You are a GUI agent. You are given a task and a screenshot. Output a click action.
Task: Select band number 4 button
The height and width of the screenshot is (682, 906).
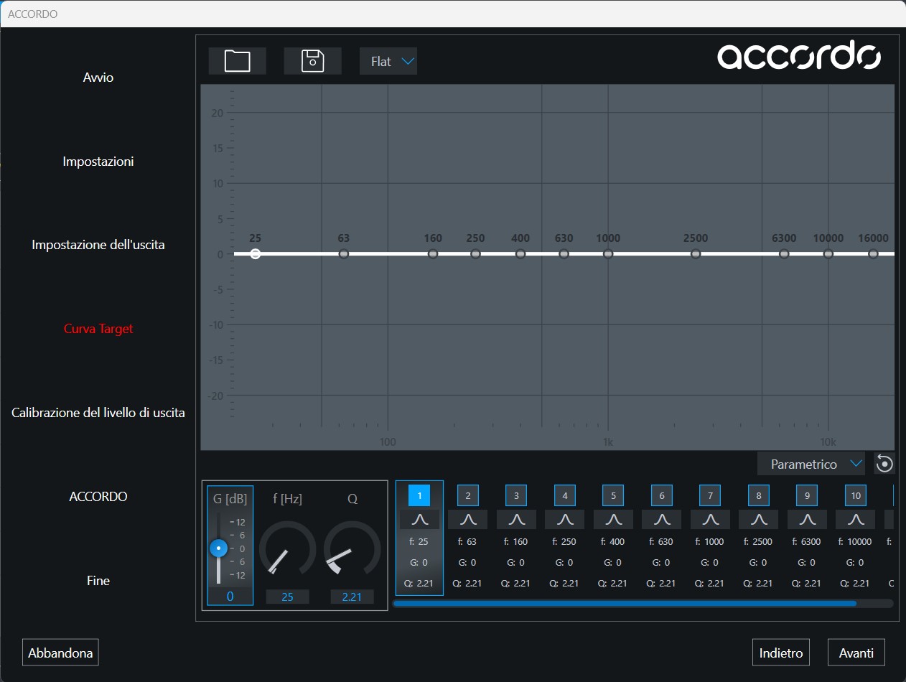(565, 495)
